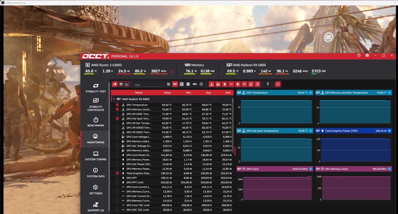Switch to the graph-only view icon
The height and width of the screenshot is (214, 398).
point(127,84)
